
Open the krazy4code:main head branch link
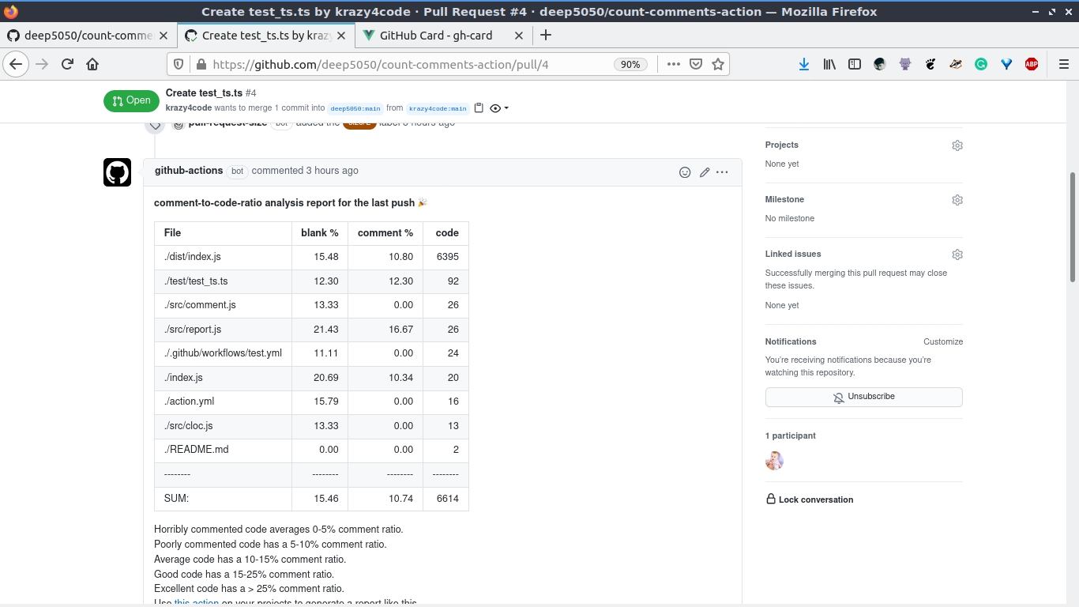click(x=438, y=108)
